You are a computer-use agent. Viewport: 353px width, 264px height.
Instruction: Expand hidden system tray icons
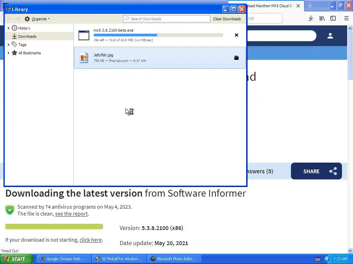(327, 259)
